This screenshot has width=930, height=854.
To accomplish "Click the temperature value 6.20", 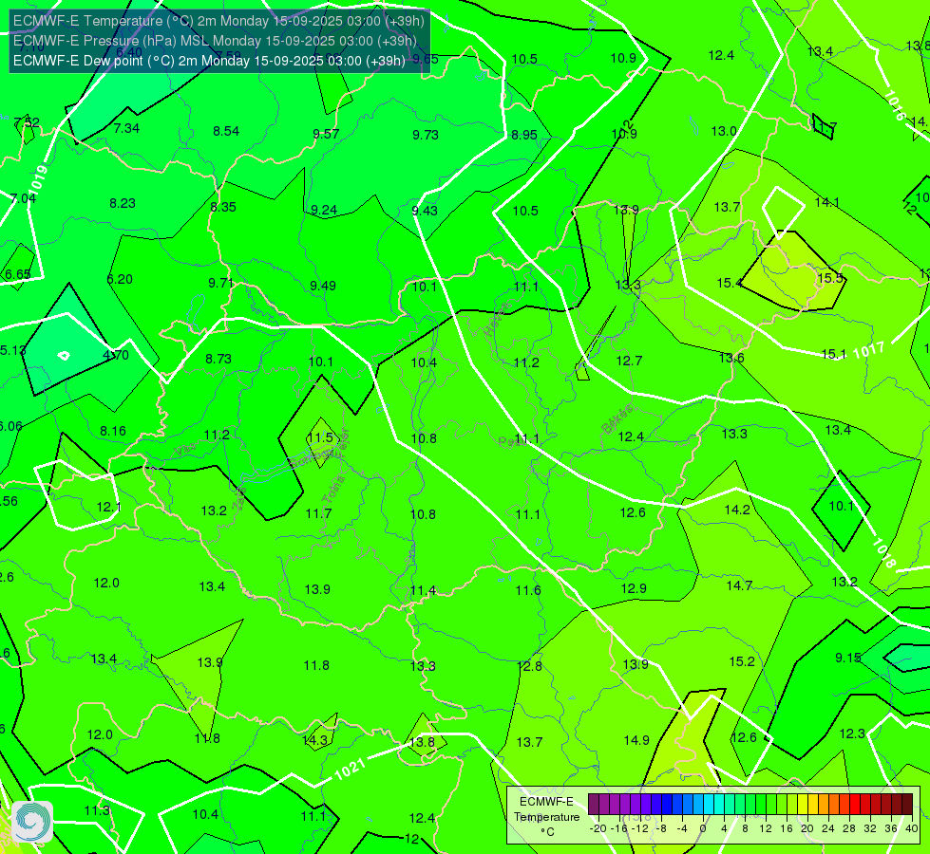I will coord(119,279).
